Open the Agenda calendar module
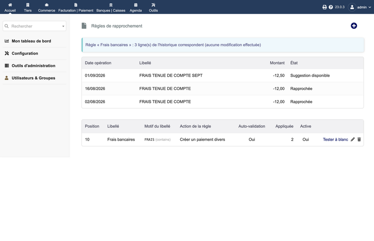 coord(136,7)
